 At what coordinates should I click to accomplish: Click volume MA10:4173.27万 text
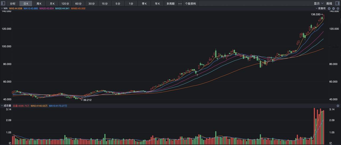coord(58,106)
